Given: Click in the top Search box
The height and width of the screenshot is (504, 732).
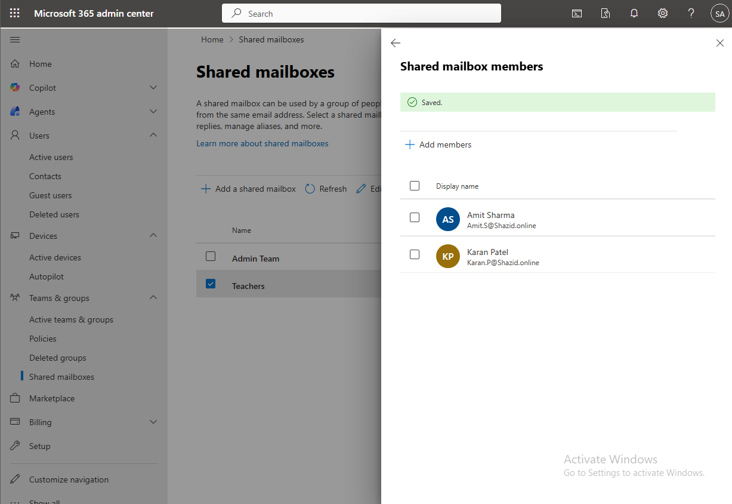Looking at the screenshot, I should coord(362,13).
